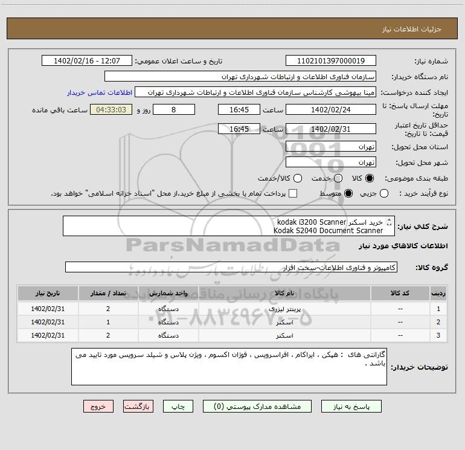Image resolution: width=465 pixels, height=450 pixels.
Task: Click the remaining days field showing 8
Action: pos(174,110)
